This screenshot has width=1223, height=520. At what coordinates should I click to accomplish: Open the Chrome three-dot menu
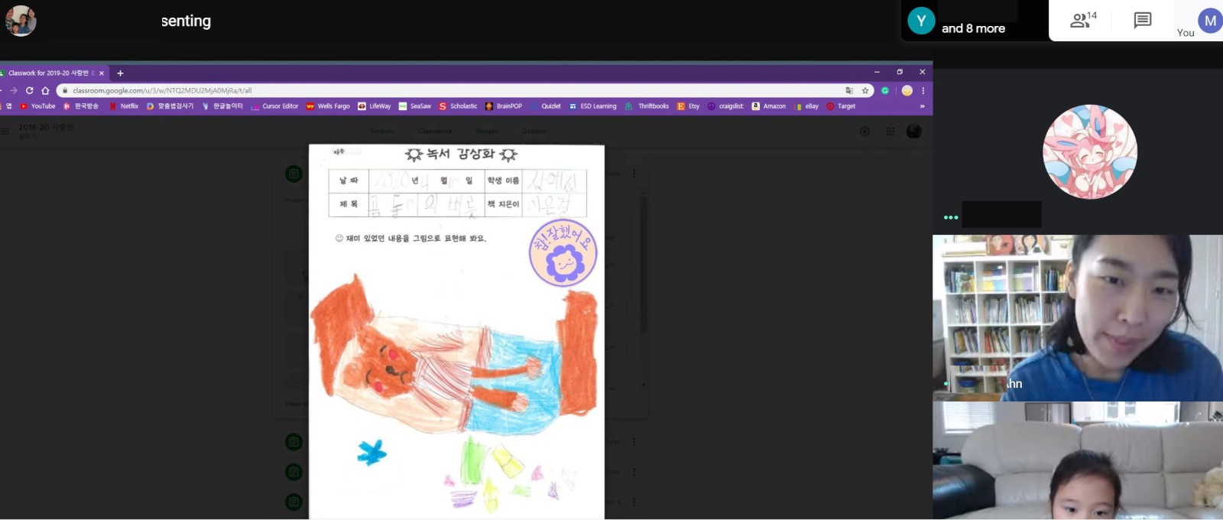(x=923, y=90)
